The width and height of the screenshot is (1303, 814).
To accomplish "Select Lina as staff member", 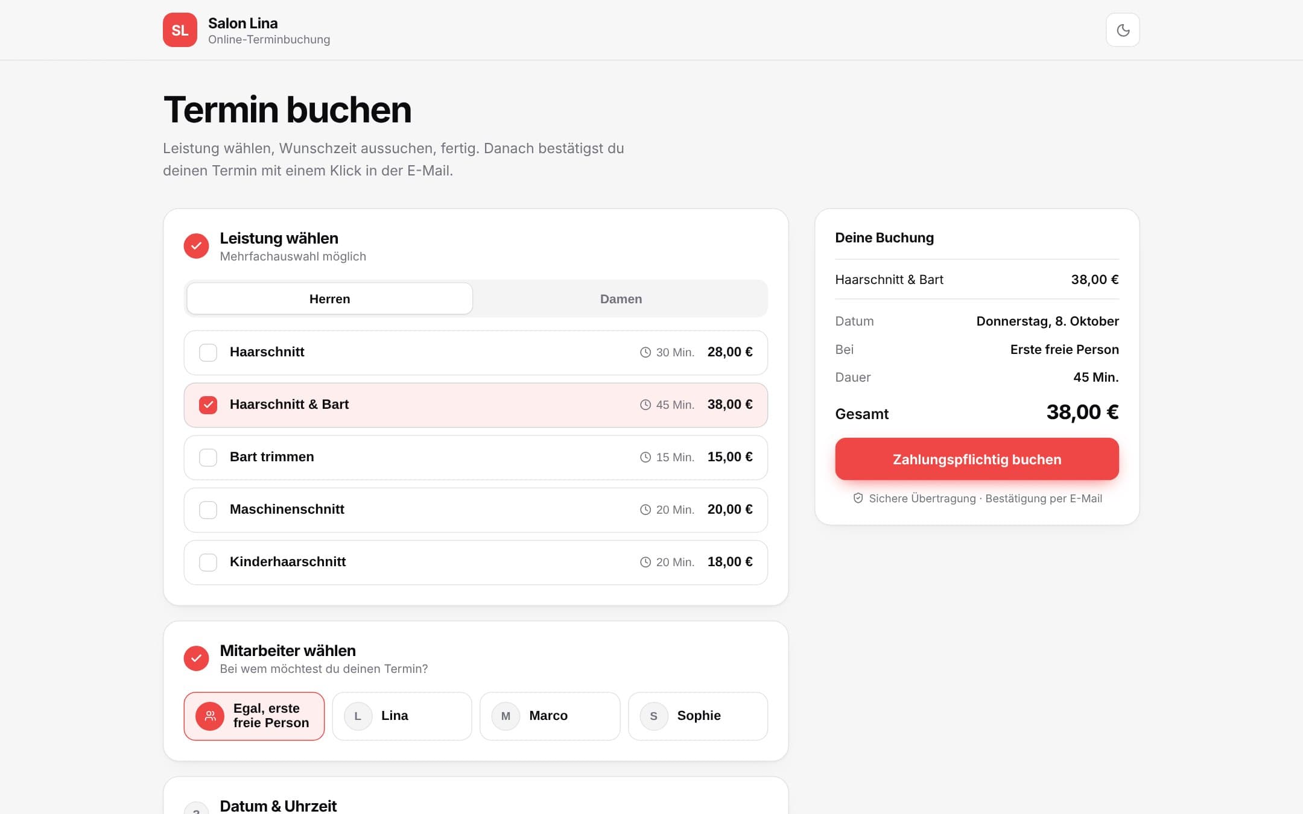I will click(402, 716).
